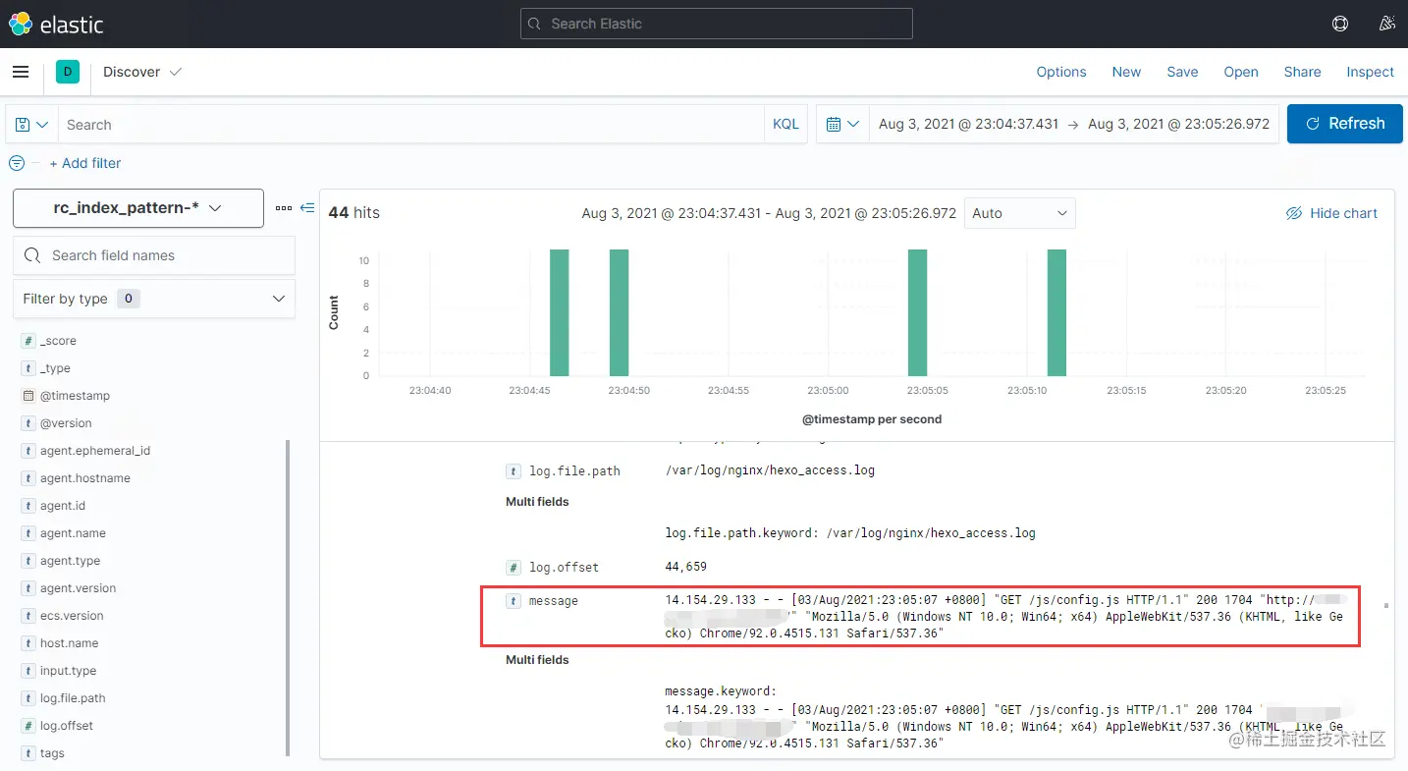Hide the histogram chart

1331,213
